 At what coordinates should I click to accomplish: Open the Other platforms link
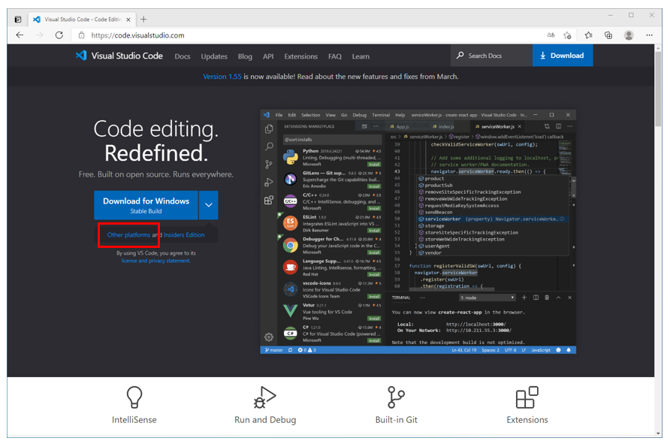pos(128,235)
